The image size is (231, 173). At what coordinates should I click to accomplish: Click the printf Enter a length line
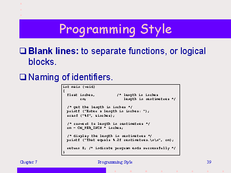108,111
